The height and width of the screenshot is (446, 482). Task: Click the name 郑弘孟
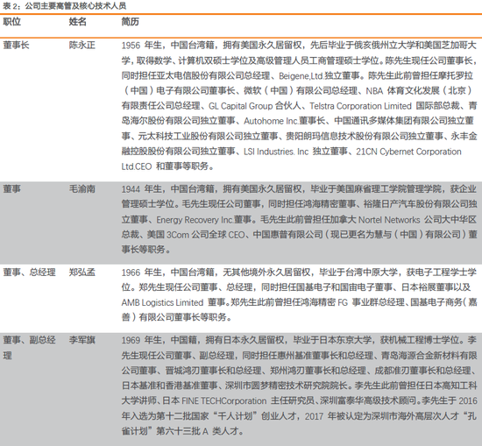click(x=82, y=272)
